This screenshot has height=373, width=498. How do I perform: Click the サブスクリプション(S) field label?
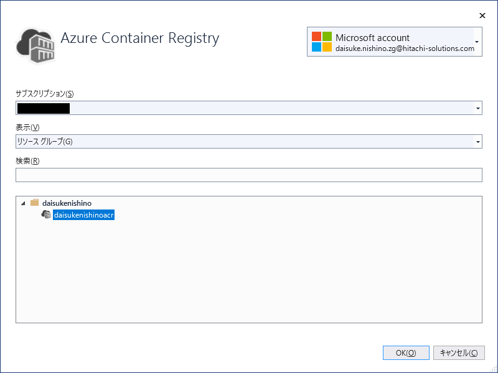[45, 94]
